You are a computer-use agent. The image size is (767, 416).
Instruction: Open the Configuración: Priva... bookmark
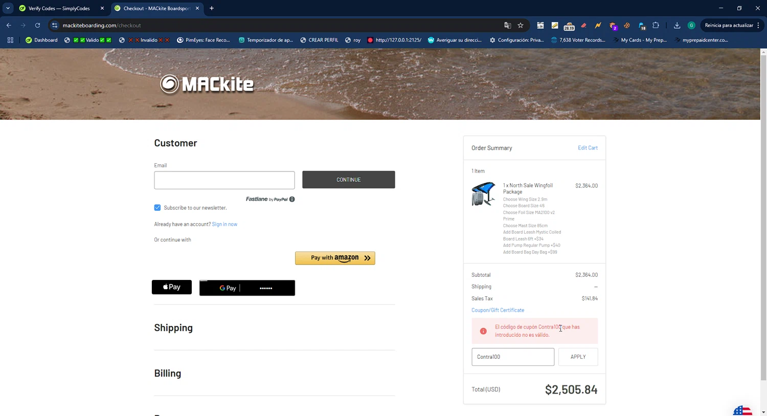[516, 40]
